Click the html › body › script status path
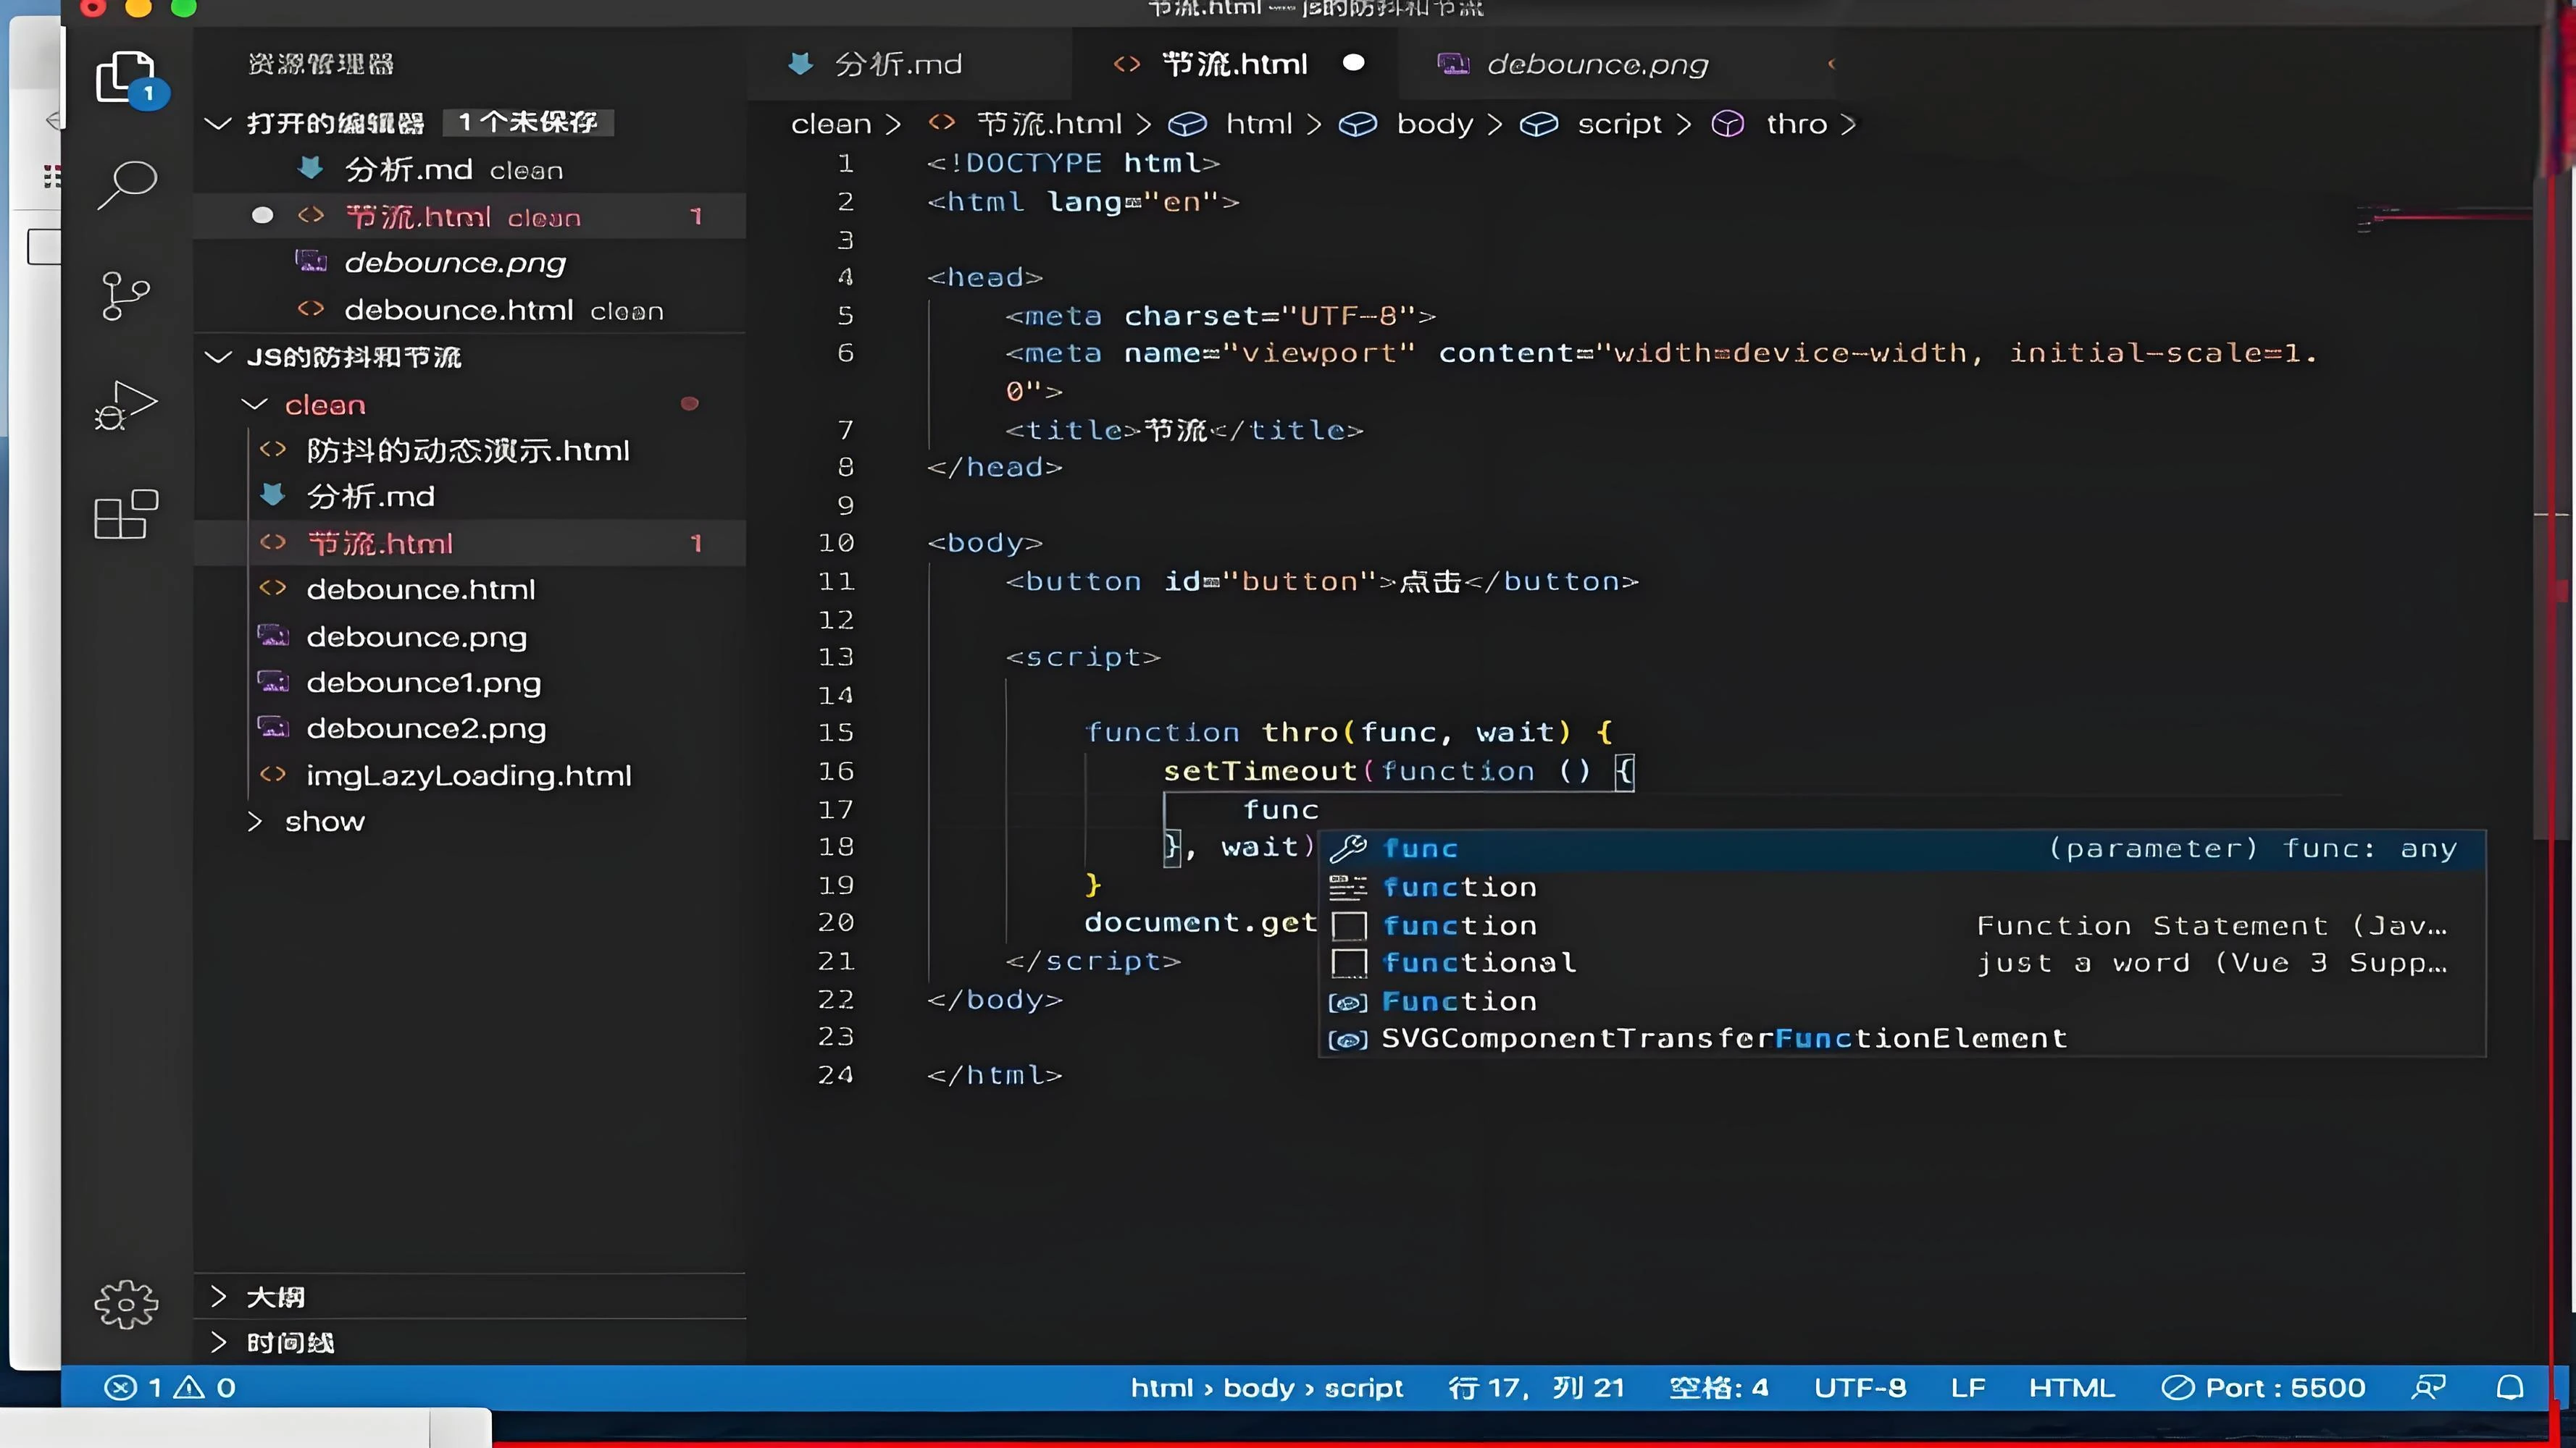 tap(1267, 1387)
